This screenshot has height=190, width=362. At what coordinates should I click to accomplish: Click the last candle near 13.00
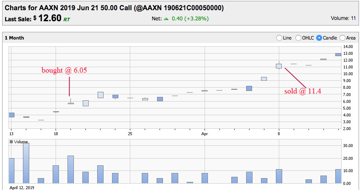pyautogui.click(x=338, y=54)
